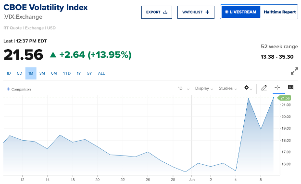Click the plus icon next to Comparison
The width and height of the screenshot is (301, 184).
pos(8,89)
